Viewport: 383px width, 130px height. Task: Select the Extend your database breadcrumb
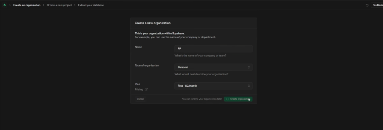91,5
